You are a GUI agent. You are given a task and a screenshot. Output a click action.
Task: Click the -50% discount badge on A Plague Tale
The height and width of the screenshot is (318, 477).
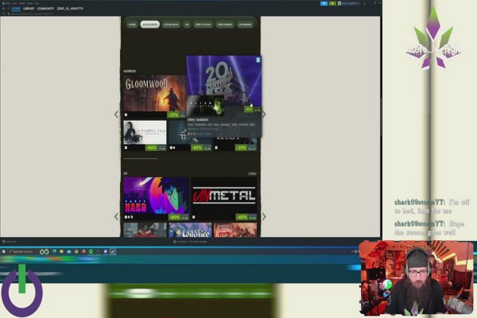pos(151,148)
